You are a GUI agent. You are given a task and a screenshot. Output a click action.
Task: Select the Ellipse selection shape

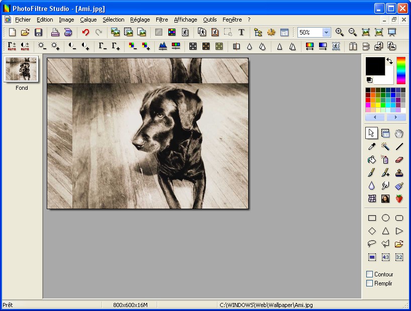coord(385,218)
